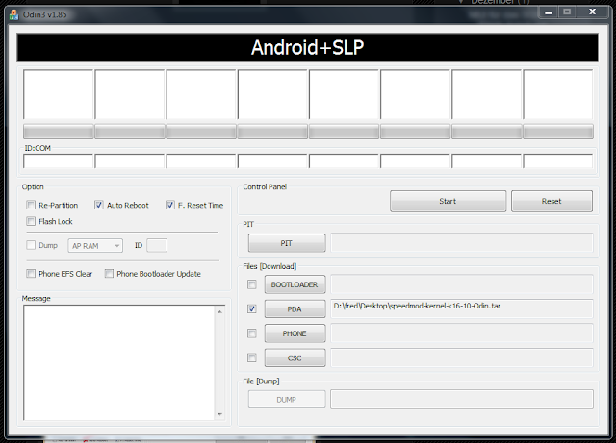Image resolution: width=616 pixels, height=443 pixels.
Task: Tick the PHONE file checkbox
Action: click(x=252, y=333)
